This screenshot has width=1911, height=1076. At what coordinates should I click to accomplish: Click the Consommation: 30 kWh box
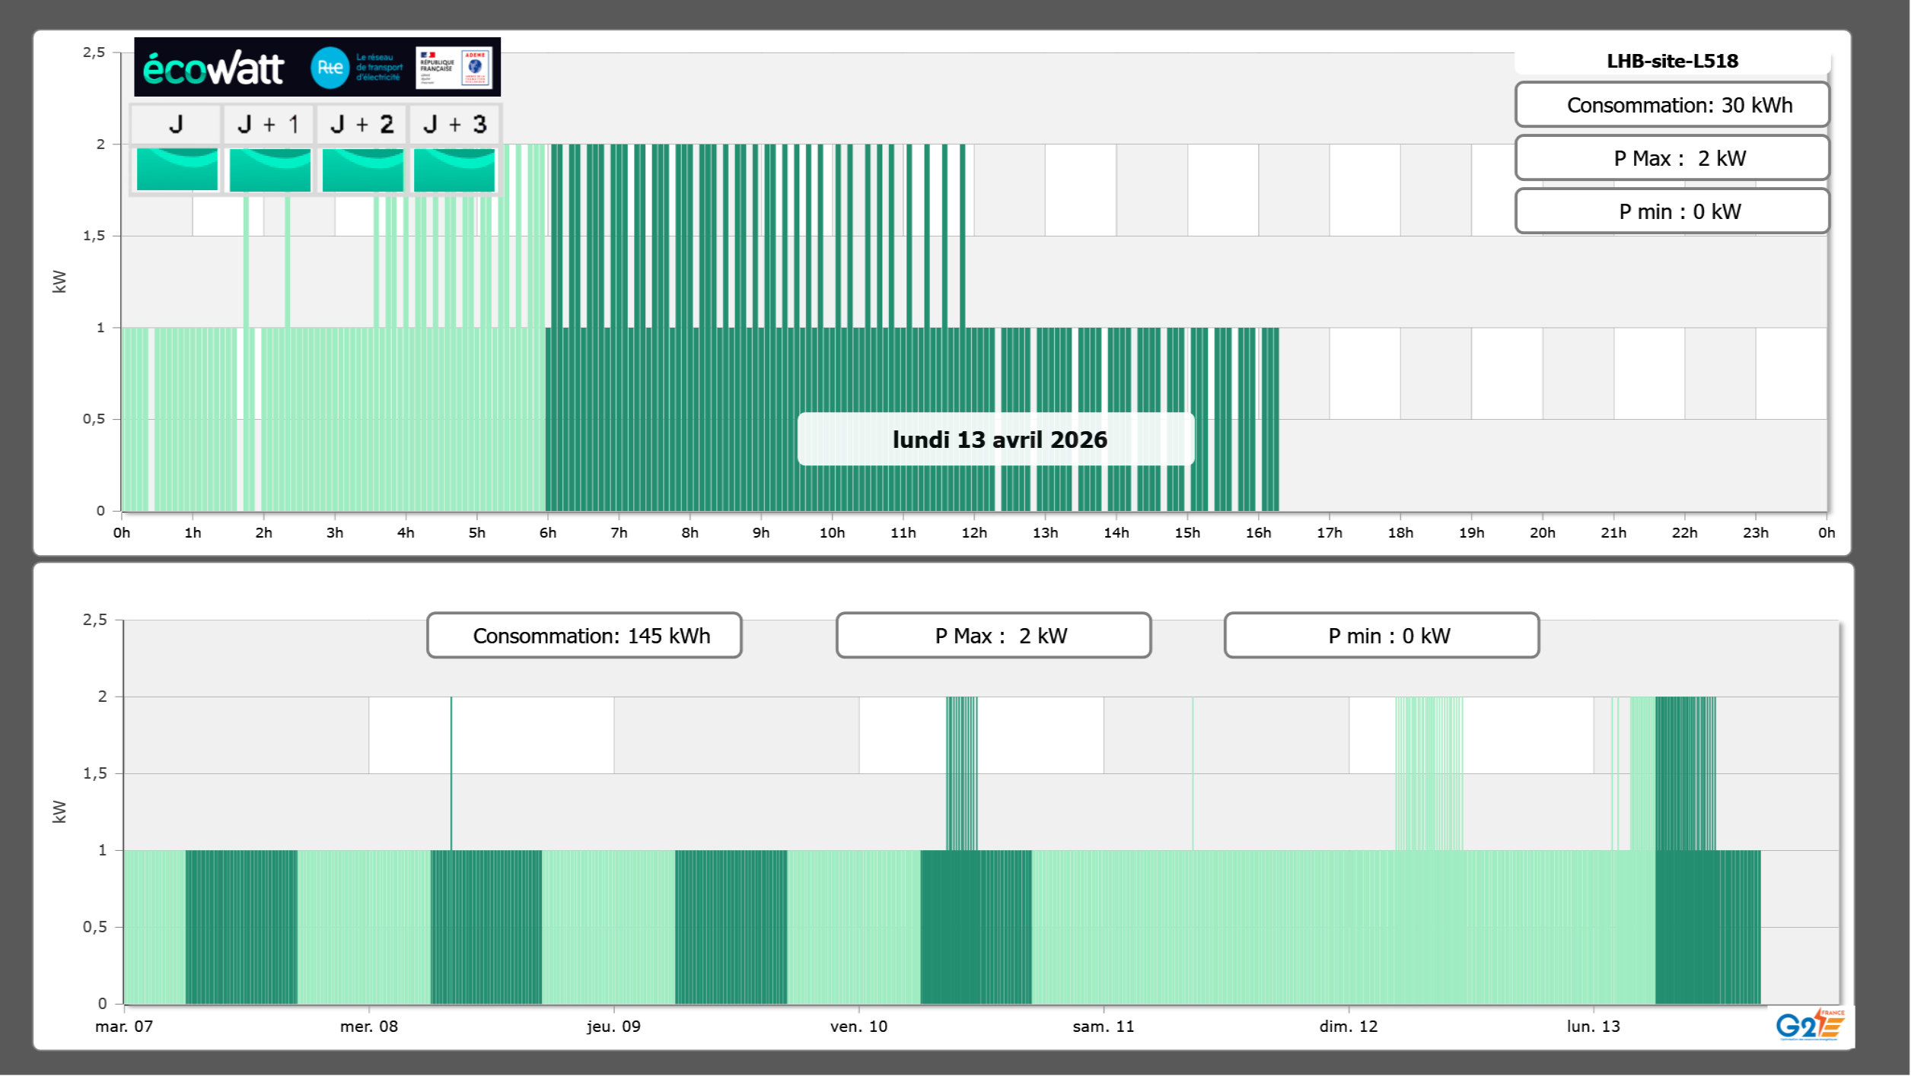[1672, 105]
